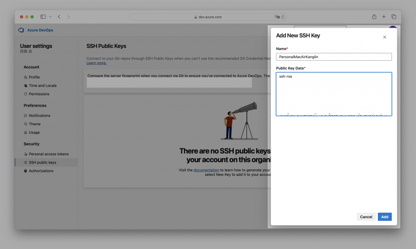Click the Name input field

334,57
